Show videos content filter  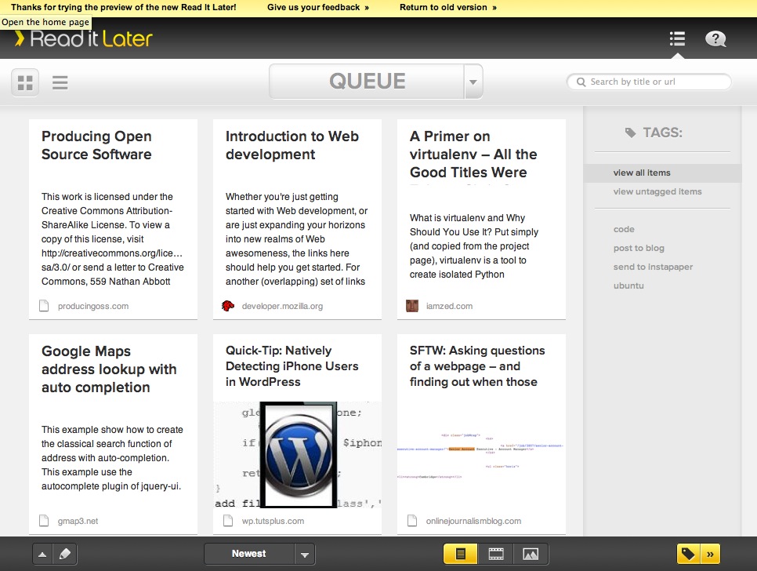tap(496, 554)
